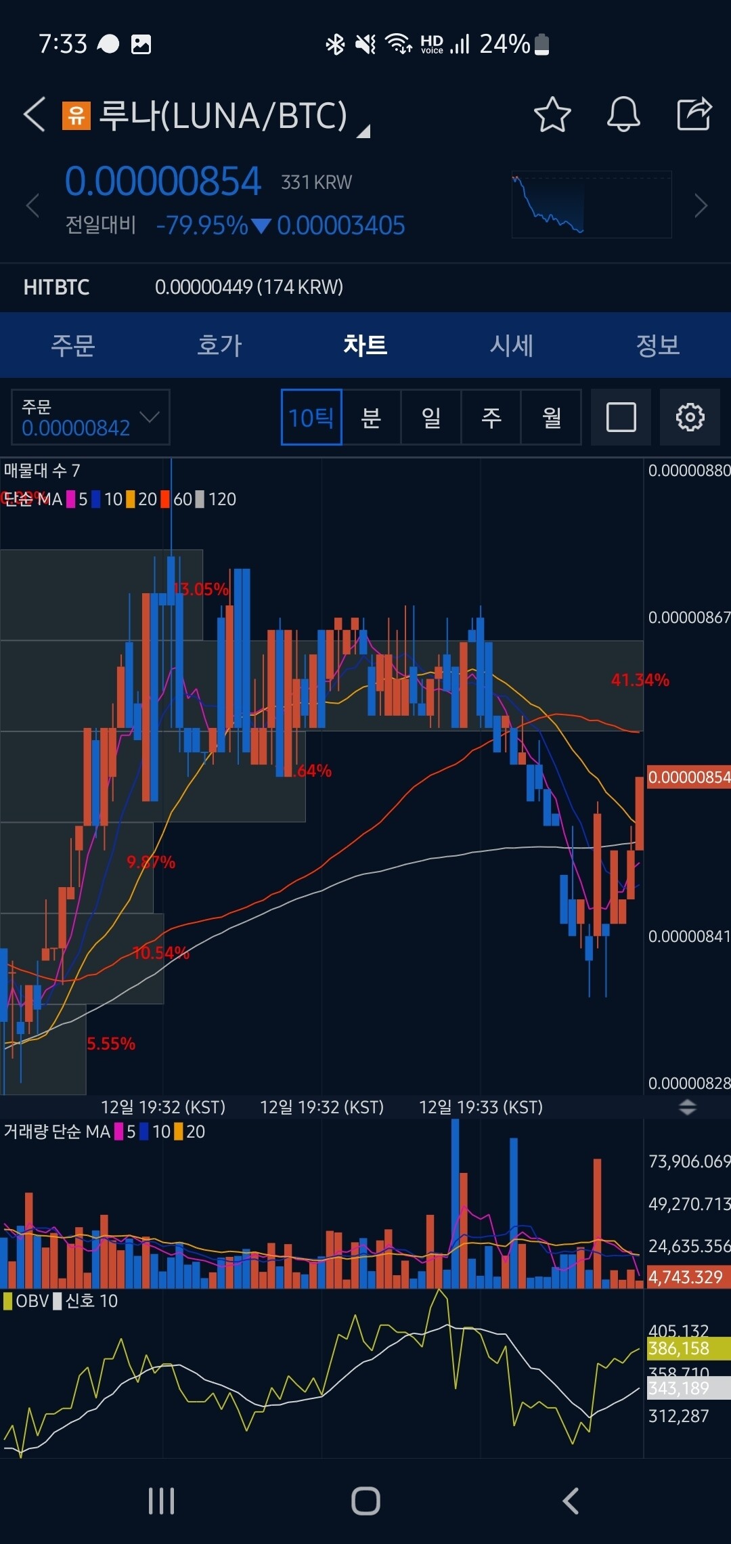The height and width of the screenshot is (1544, 731).
Task: Switch chart interval to 일
Action: [x=431, y=417]
